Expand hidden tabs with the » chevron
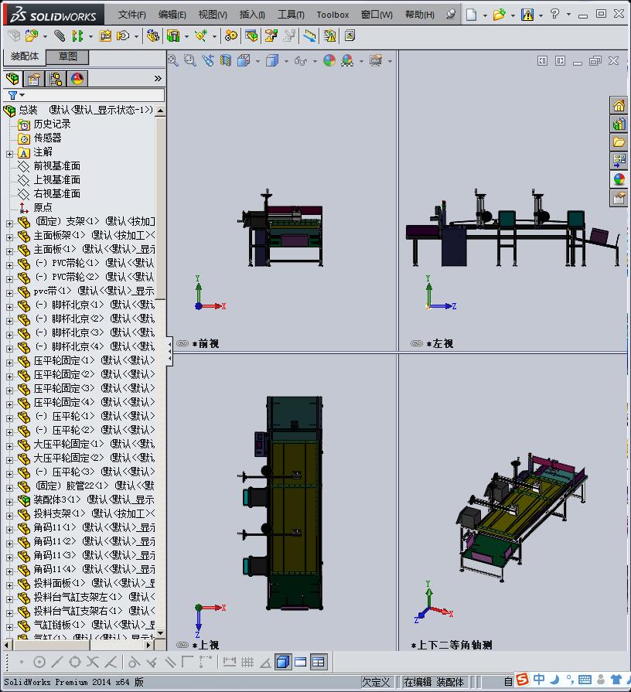The image size is (631, 692). 158,79
